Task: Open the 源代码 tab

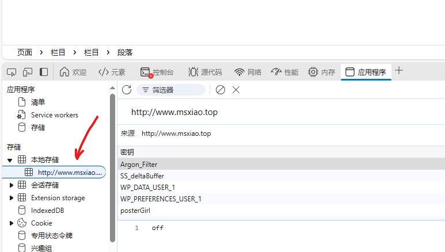Action: 205,72
